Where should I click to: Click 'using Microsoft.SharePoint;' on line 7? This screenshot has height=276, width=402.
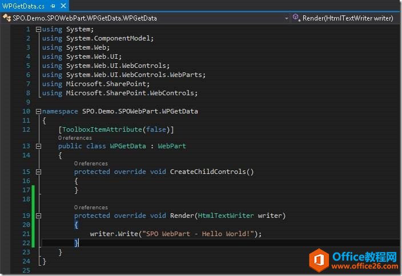96,84
